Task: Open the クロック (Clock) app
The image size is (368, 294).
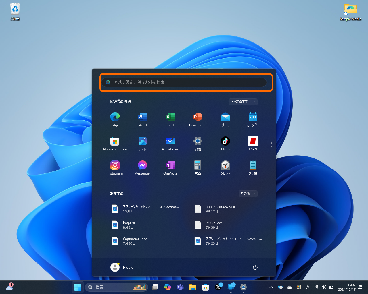Action: click(x=225, y=168)
